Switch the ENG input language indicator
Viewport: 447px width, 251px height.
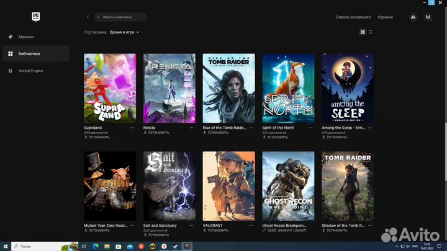coord(415,247)
